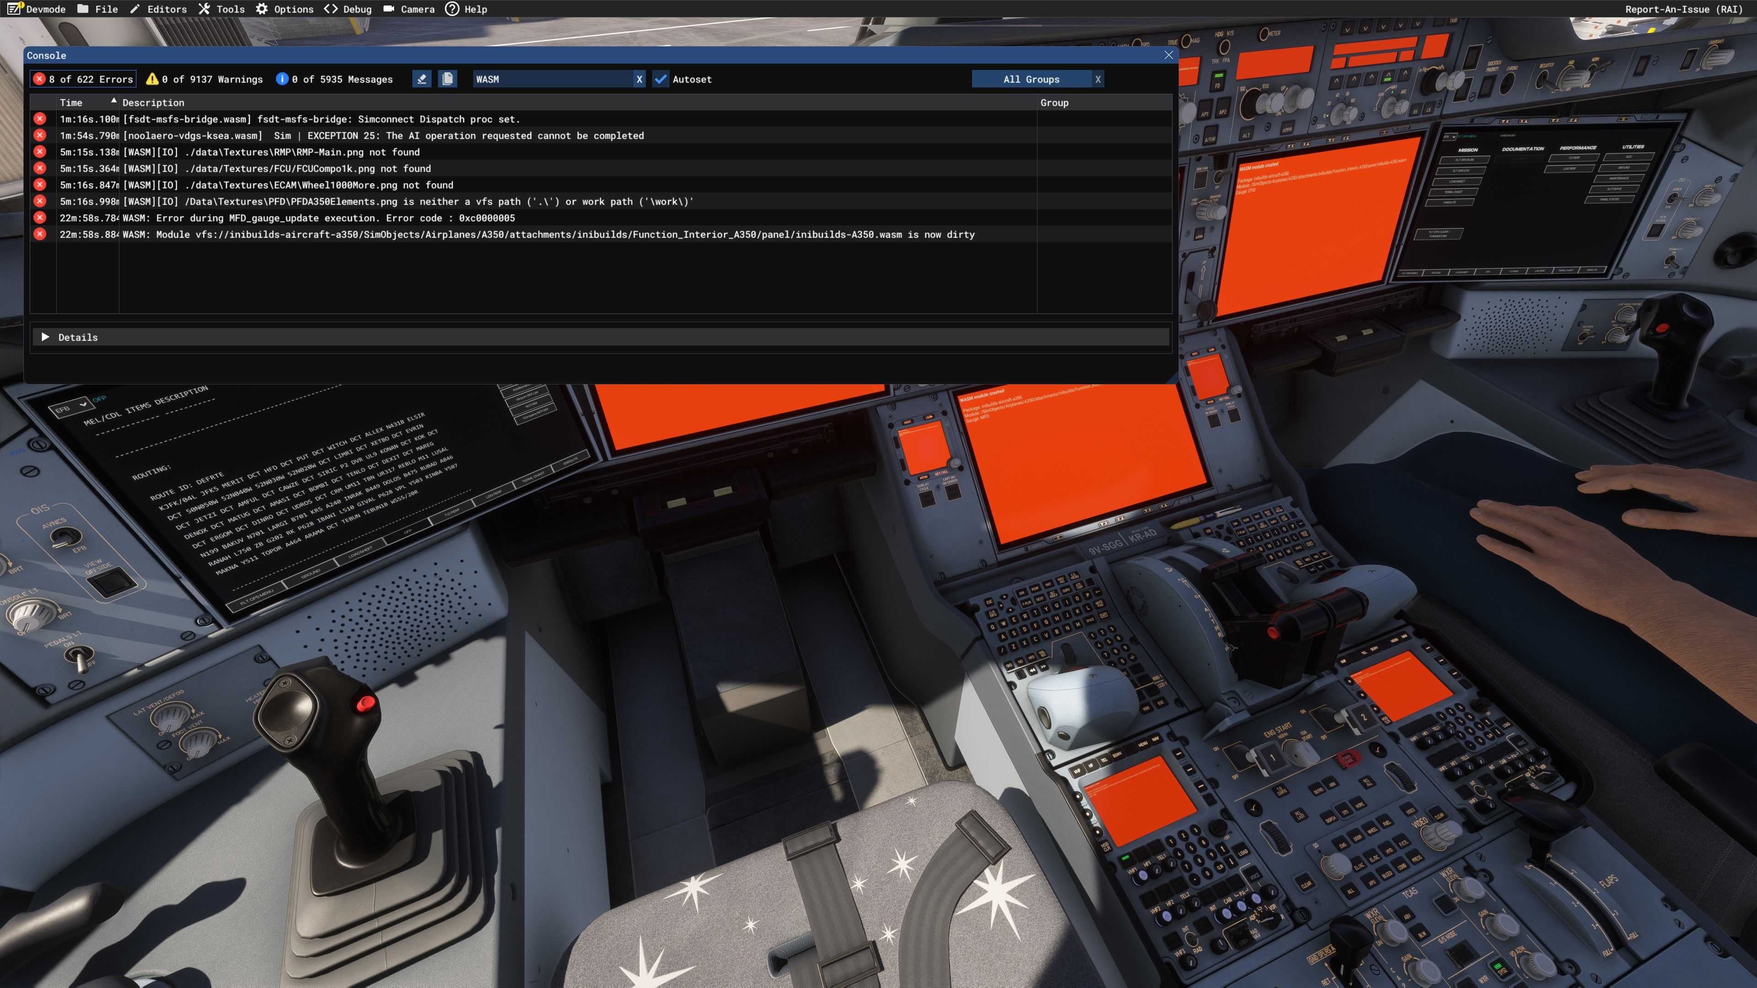This screenshot has height=988, width=1757.
Task: Toggle the Warnings filter
Action: [205, 79]
